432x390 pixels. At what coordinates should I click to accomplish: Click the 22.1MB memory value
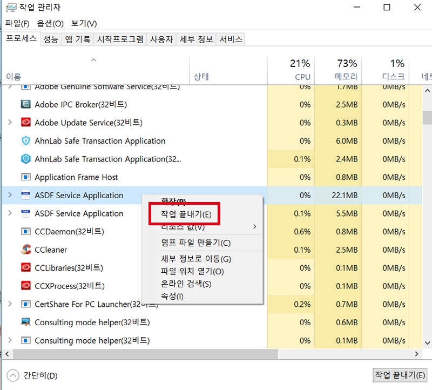click(345, 195)
